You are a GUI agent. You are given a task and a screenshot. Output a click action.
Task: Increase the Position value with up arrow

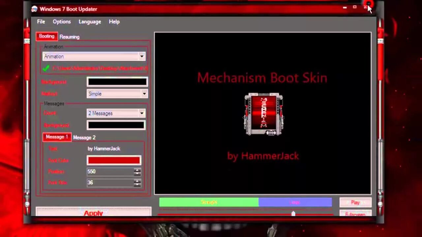point(137,170)
